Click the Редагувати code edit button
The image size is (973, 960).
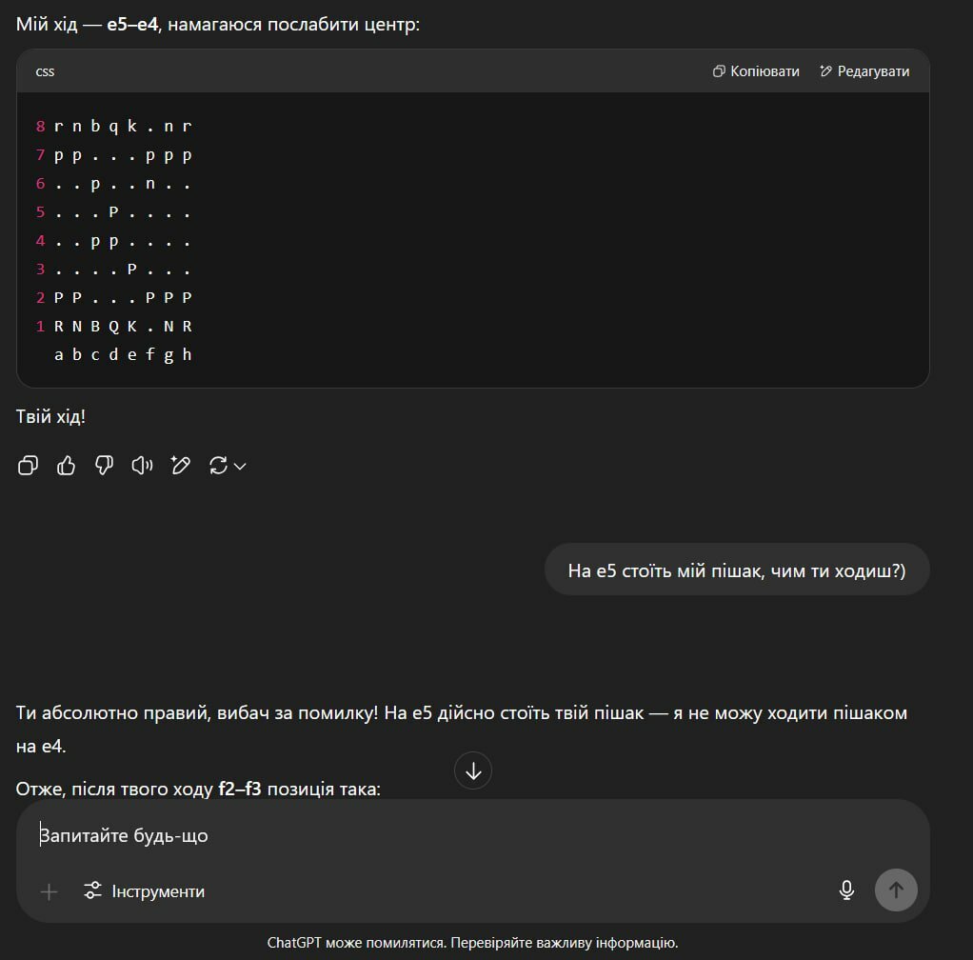[864, 71]
